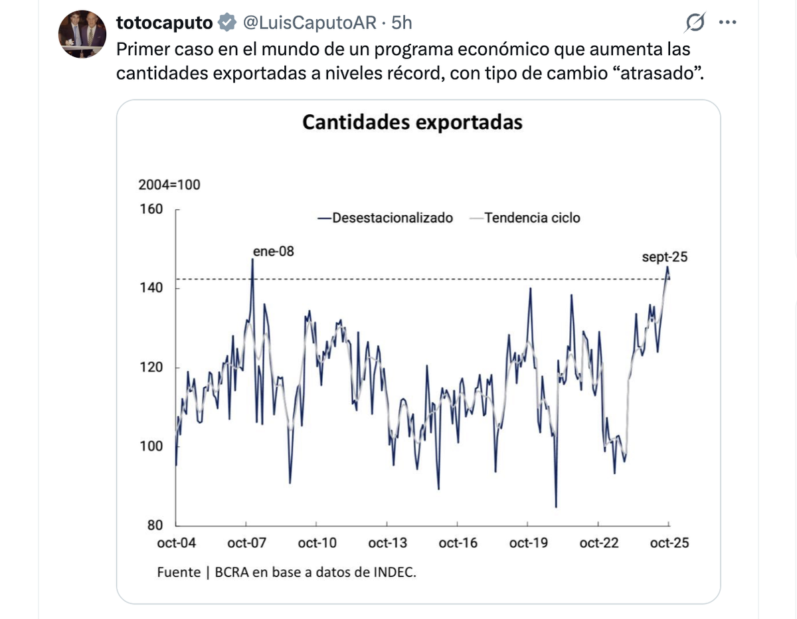Click the oct-25 axis label

[x=670, y=543]
